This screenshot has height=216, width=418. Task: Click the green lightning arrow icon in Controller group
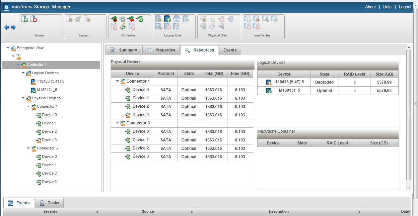click(123, 26)
